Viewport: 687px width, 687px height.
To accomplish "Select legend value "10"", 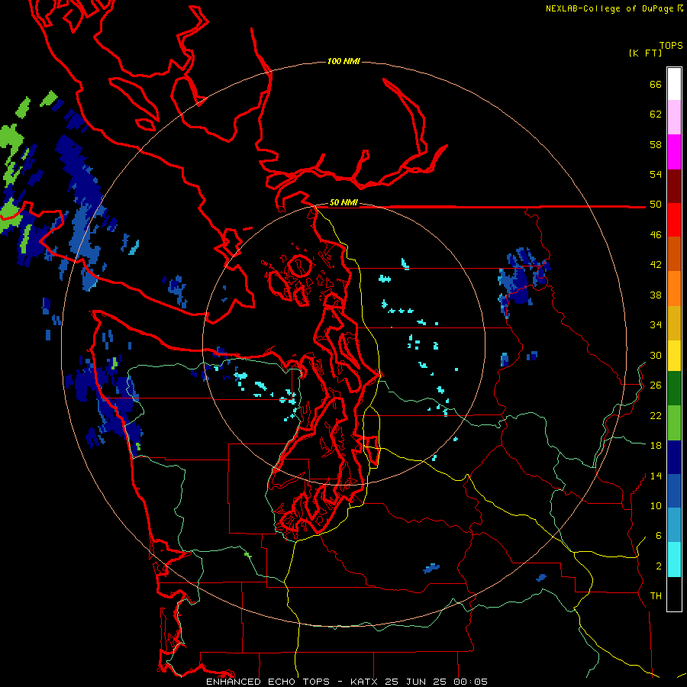I will tap(656, 505).
